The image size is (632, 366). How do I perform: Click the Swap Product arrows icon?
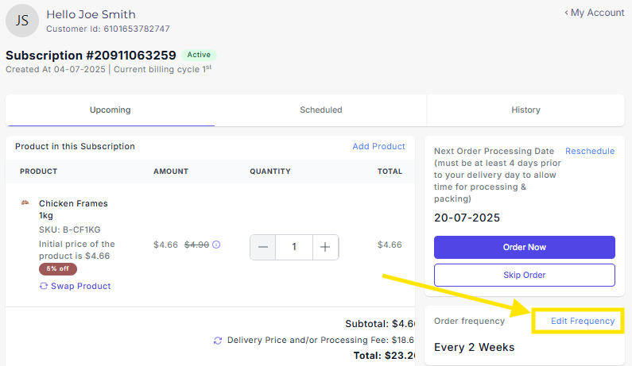[44, 286]
